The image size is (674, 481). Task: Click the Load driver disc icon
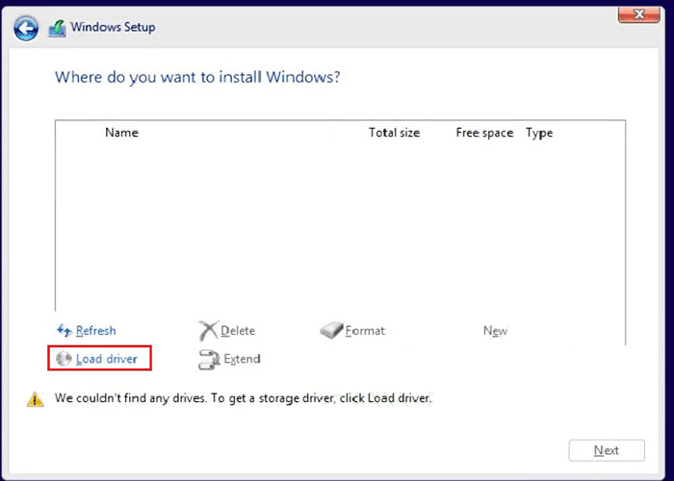tap(64, 359)
